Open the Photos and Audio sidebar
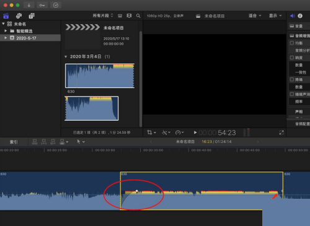Viewport: 310px width, 226px height. [x=19, y=15]
